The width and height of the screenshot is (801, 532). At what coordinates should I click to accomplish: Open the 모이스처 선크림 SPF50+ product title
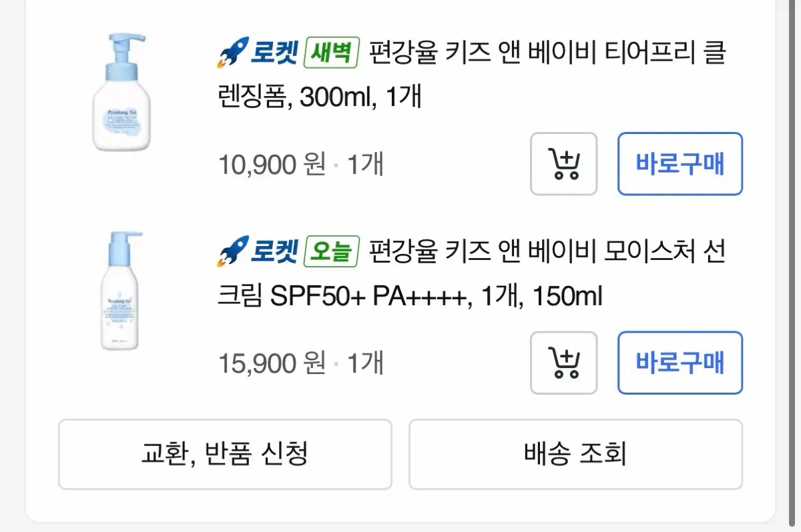pos(472,274)
